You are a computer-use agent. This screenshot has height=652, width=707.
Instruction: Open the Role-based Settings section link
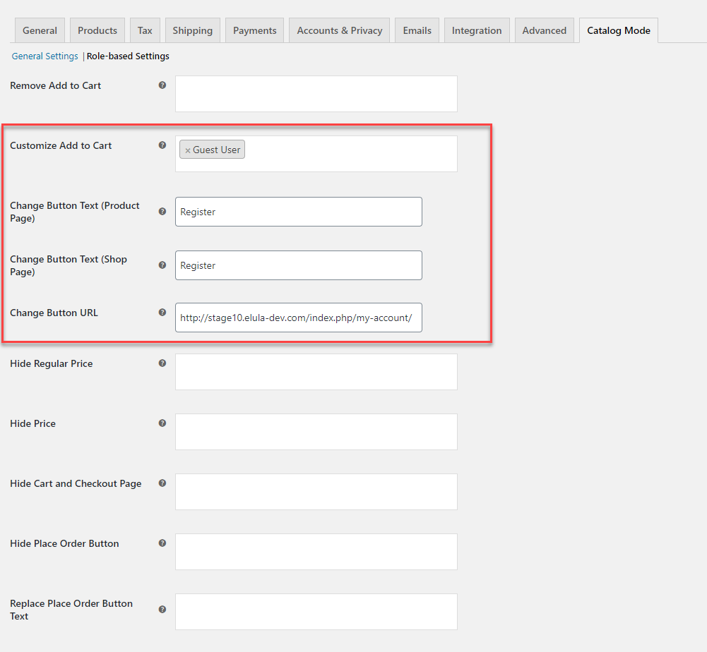(128, 56)
